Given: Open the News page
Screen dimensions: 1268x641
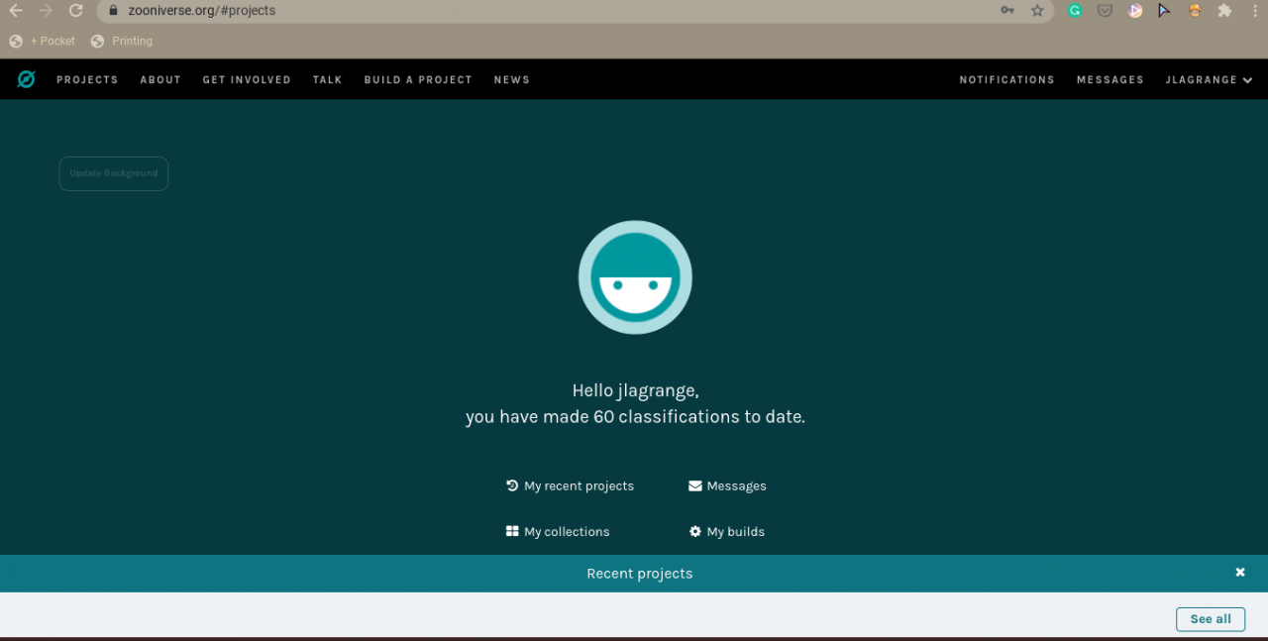Looking at the screenshot, I should (x=512, y=80).
